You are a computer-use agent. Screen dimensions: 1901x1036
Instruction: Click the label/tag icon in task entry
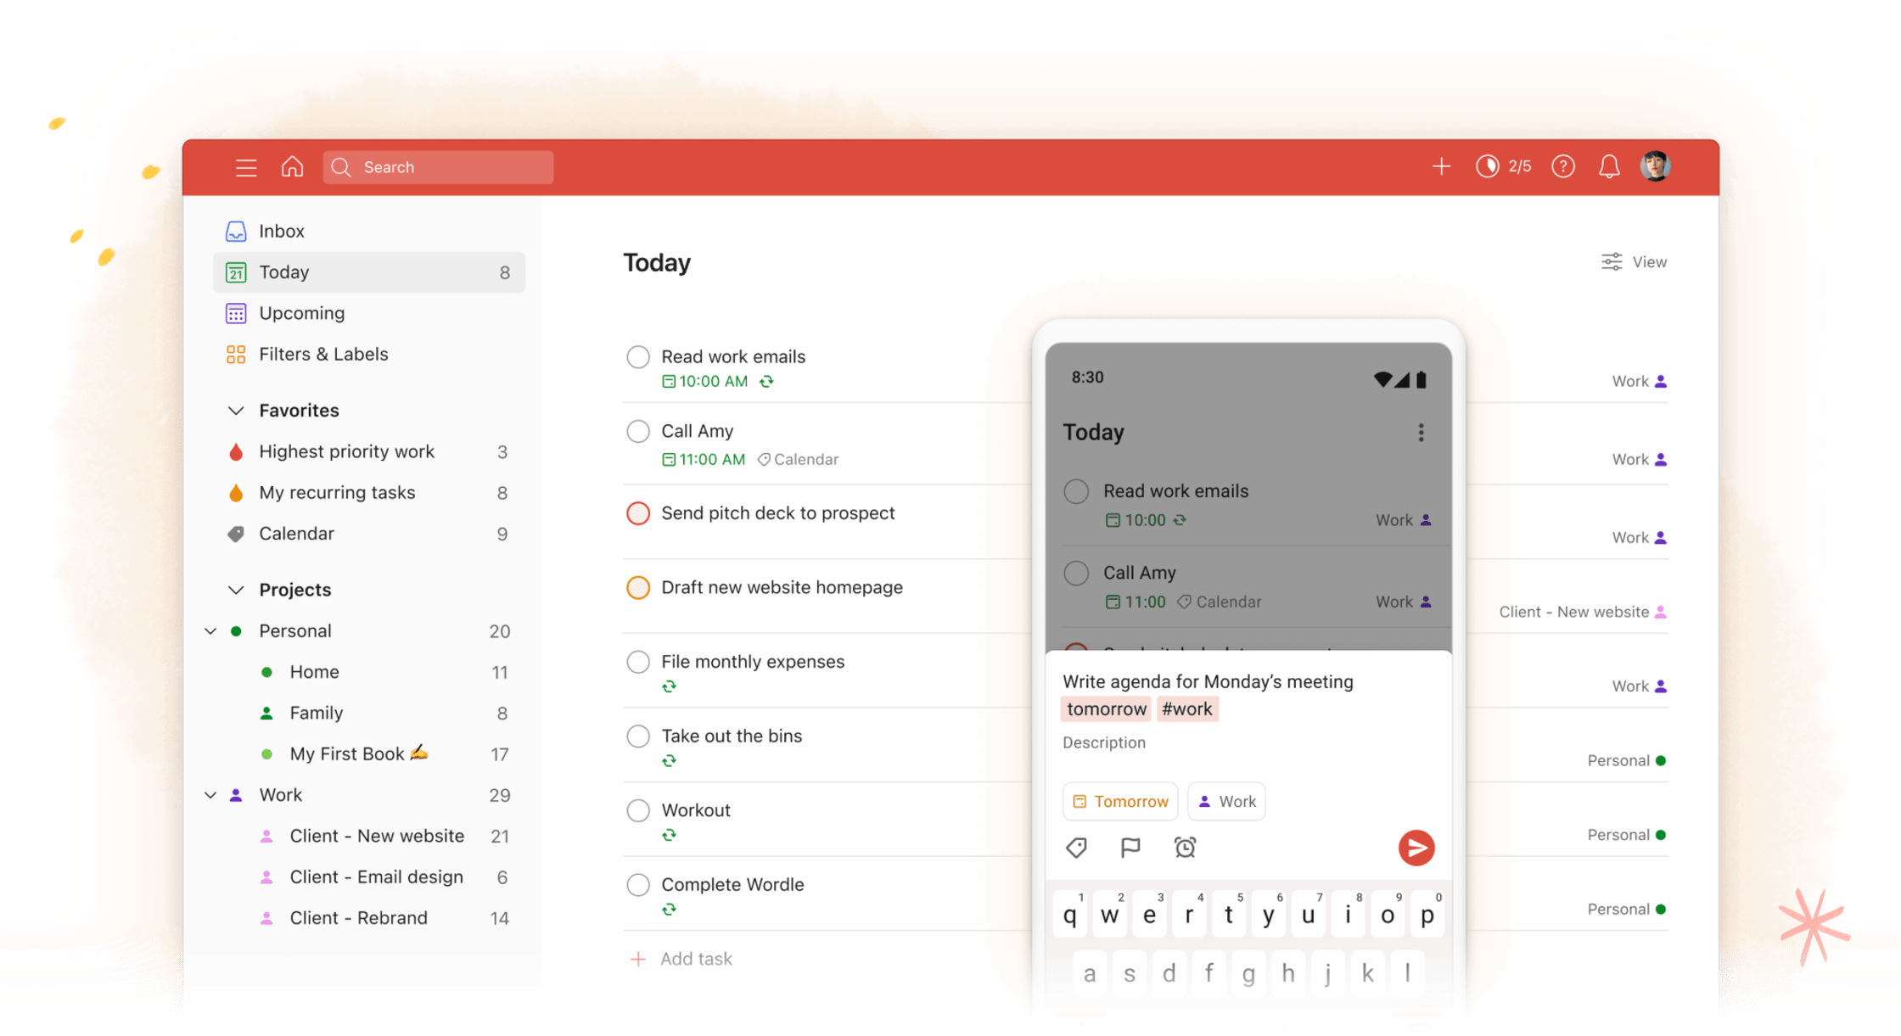pyautogui.click(x=1075, y=846)
